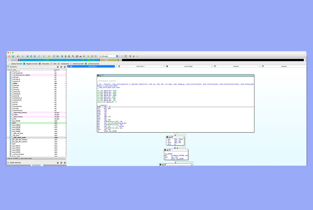
Task: Select the j_memset function row
Action: pyautogui.click(x=36, y=85)
